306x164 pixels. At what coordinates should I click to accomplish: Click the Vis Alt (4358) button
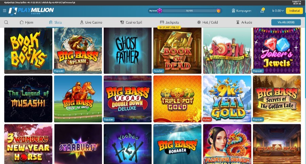286,22
